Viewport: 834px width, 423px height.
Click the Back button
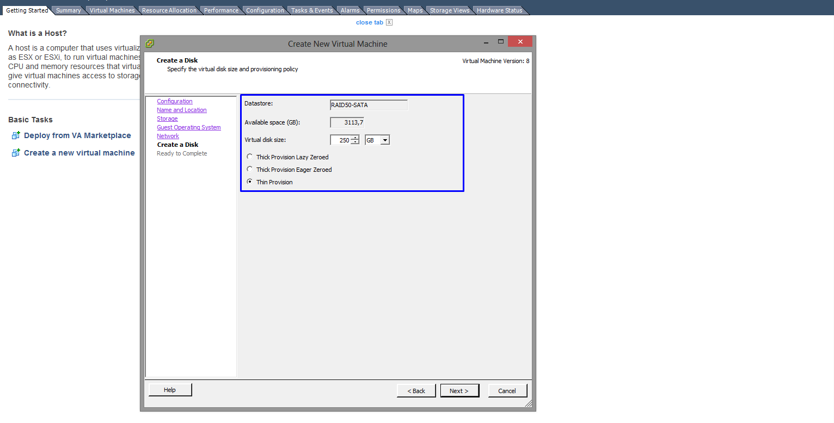pos(416,391)
